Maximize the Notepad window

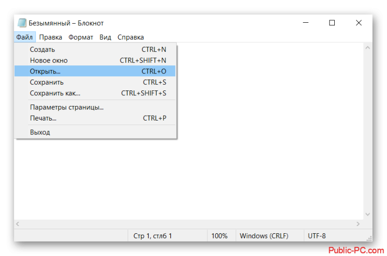pos(332,23)
